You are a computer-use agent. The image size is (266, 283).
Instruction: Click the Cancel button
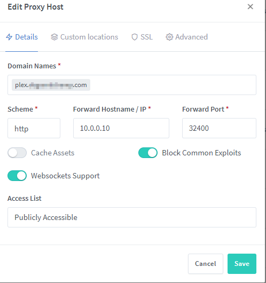206,264
